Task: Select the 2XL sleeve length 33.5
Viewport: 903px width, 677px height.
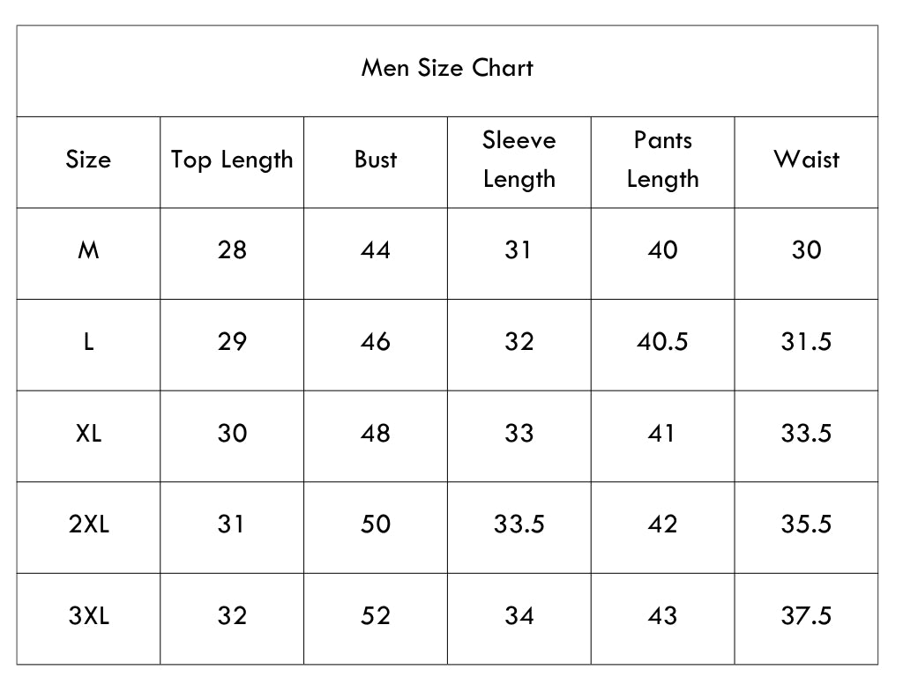Action: (519, 524)
